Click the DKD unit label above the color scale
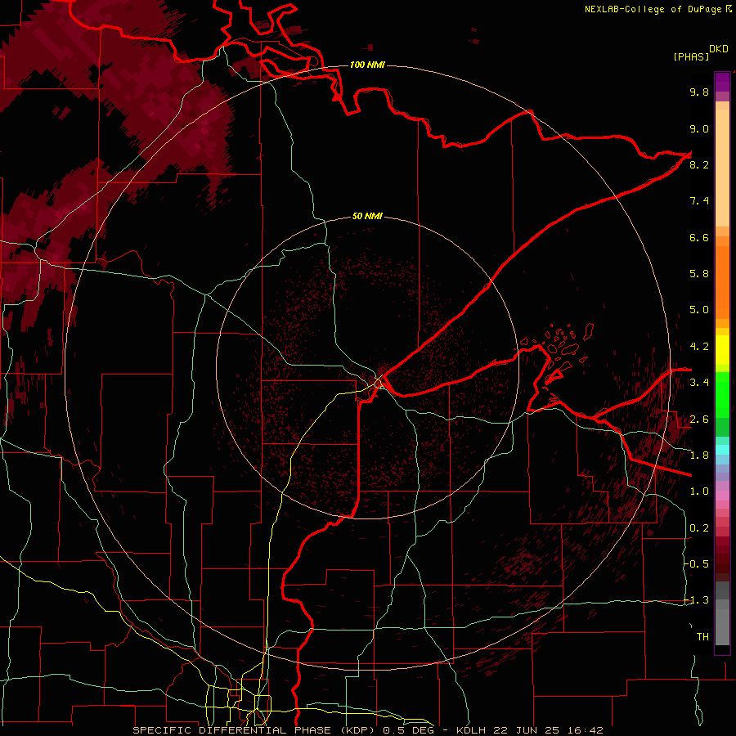 coord(718,49)
